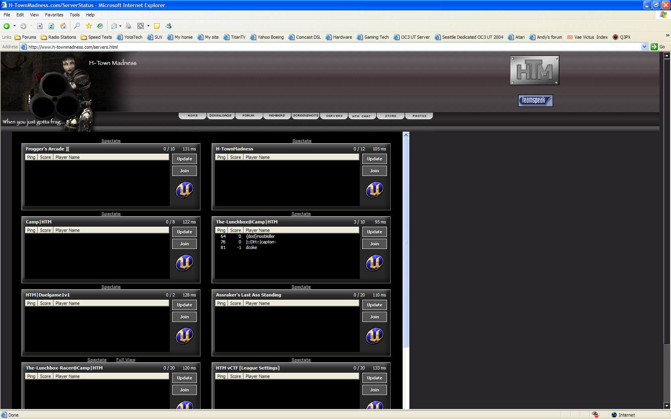Update The-Lunchbox@Camp|HTM server
Screen dimensions: 671x419
(375, 232)
